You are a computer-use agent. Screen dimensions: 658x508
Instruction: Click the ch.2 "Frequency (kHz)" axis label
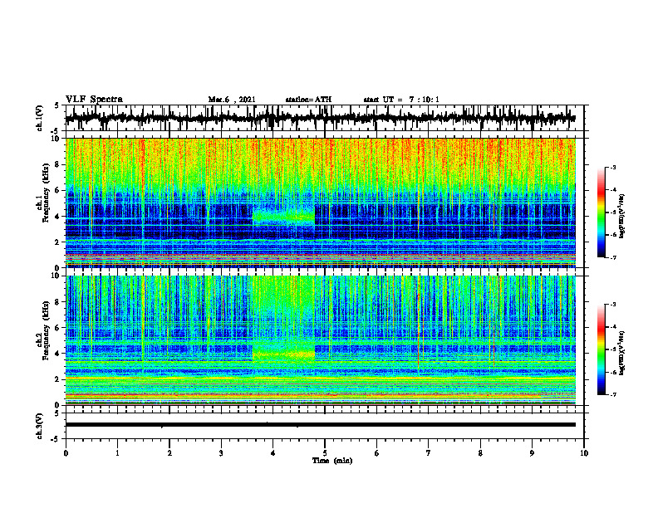tap(47, 331)
